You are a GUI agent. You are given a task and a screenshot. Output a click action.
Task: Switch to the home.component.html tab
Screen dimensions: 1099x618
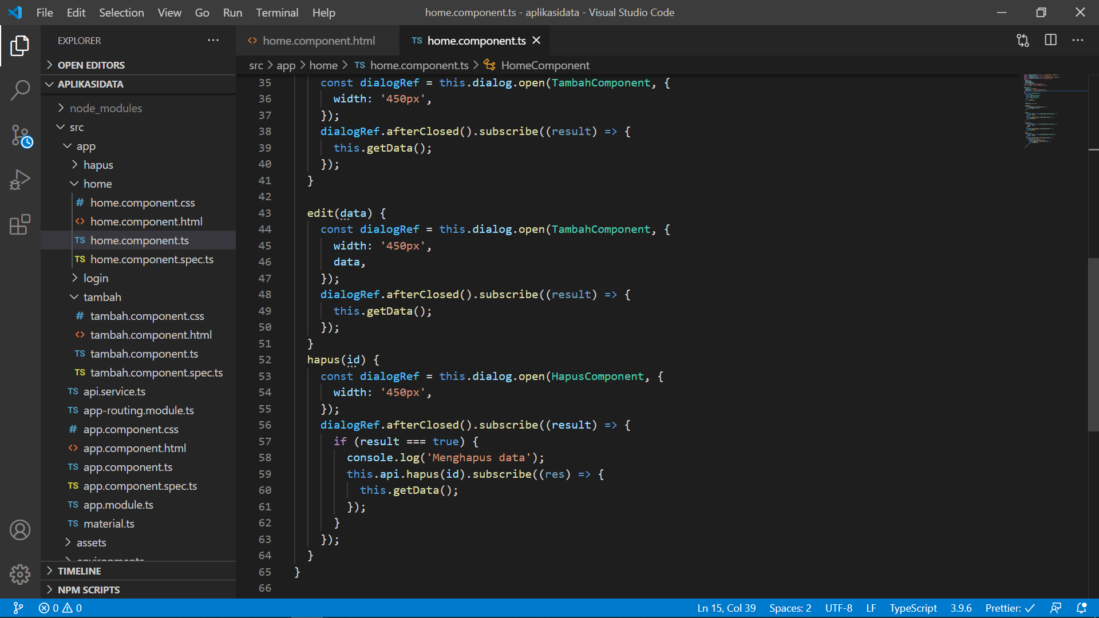click(318, 41)
